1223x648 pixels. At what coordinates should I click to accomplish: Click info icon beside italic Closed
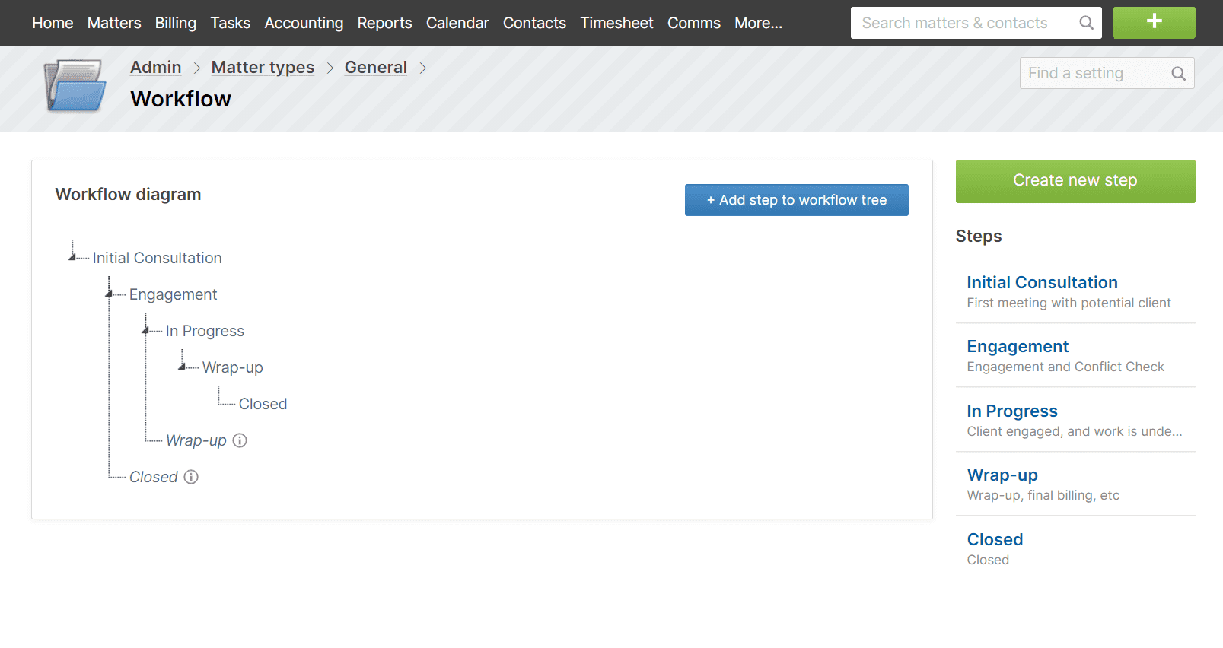[191, 477]
